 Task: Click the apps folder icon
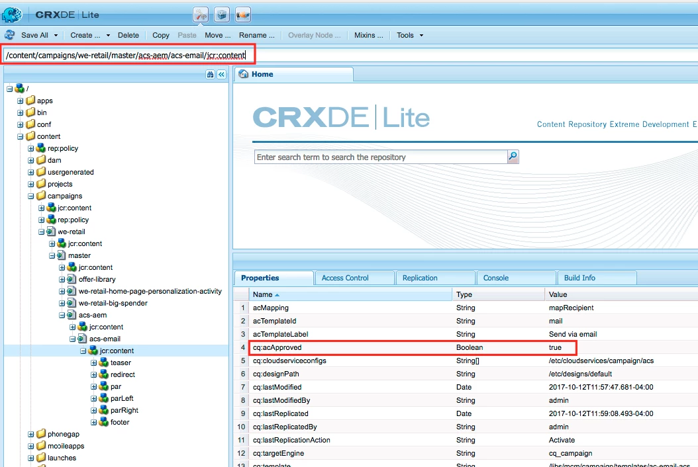click(x=30, y=101)
